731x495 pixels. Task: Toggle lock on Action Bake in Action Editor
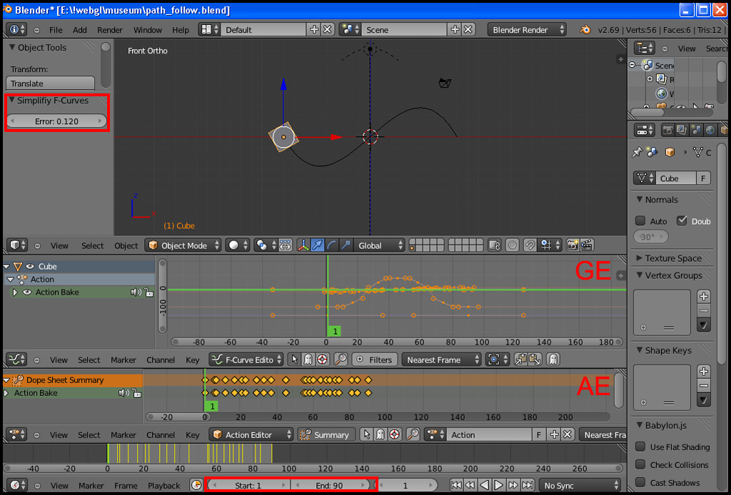(x=136, y=393)
